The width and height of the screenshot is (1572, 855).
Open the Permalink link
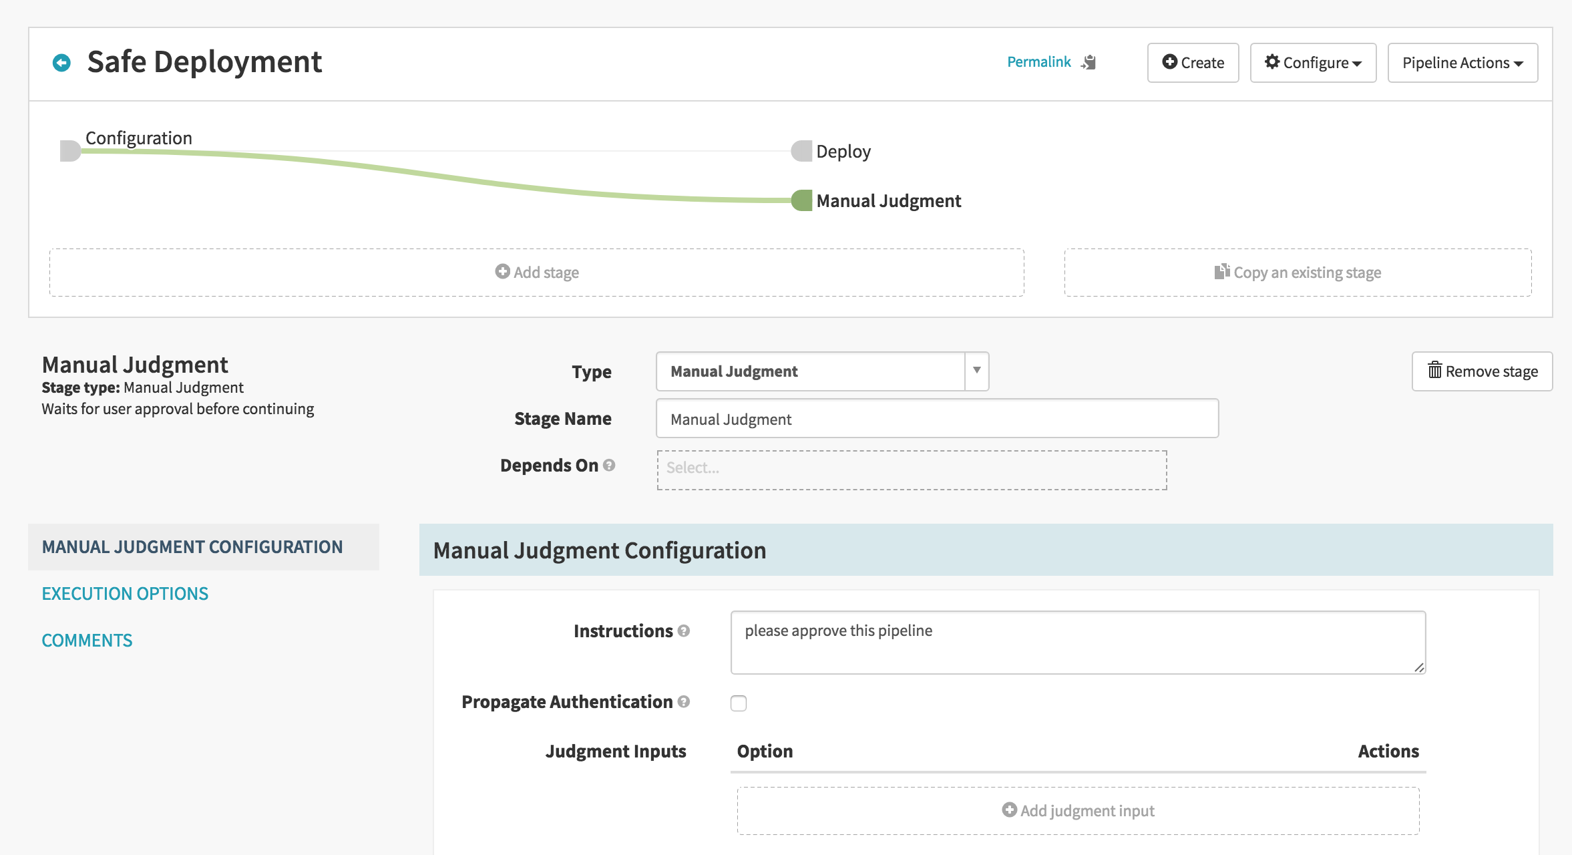[1038, 62]
